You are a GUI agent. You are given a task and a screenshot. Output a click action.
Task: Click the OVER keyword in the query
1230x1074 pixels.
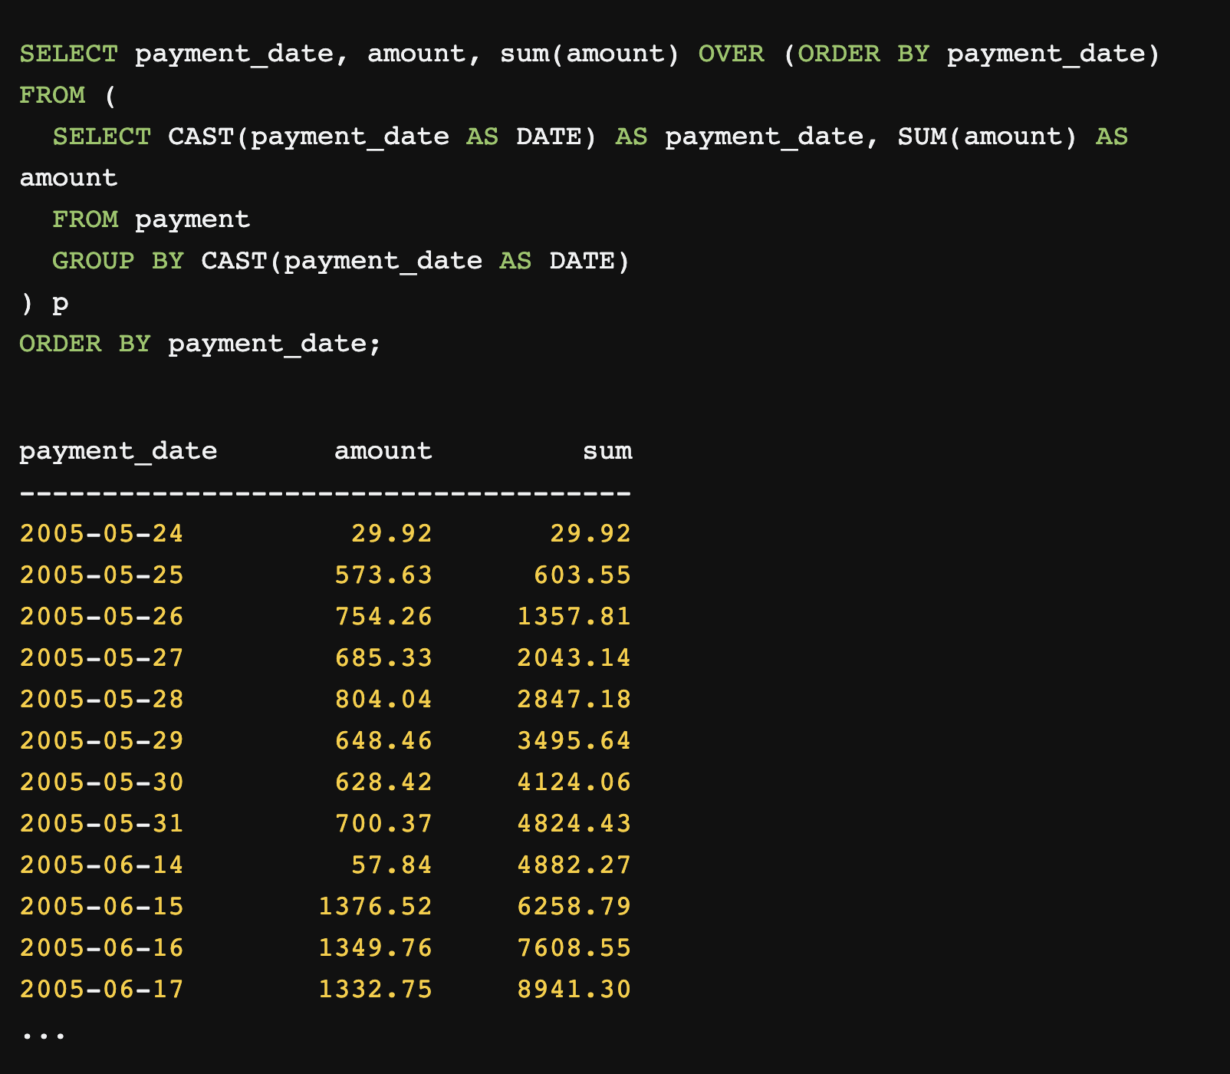click(x=732, y=54)
